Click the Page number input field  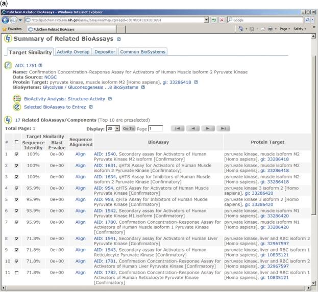pos(156,128)
